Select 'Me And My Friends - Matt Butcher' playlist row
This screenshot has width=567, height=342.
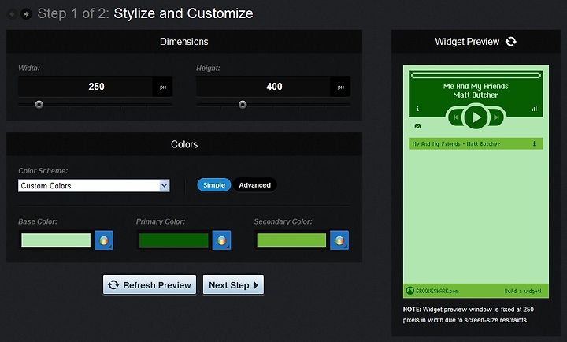coord(476,143)
